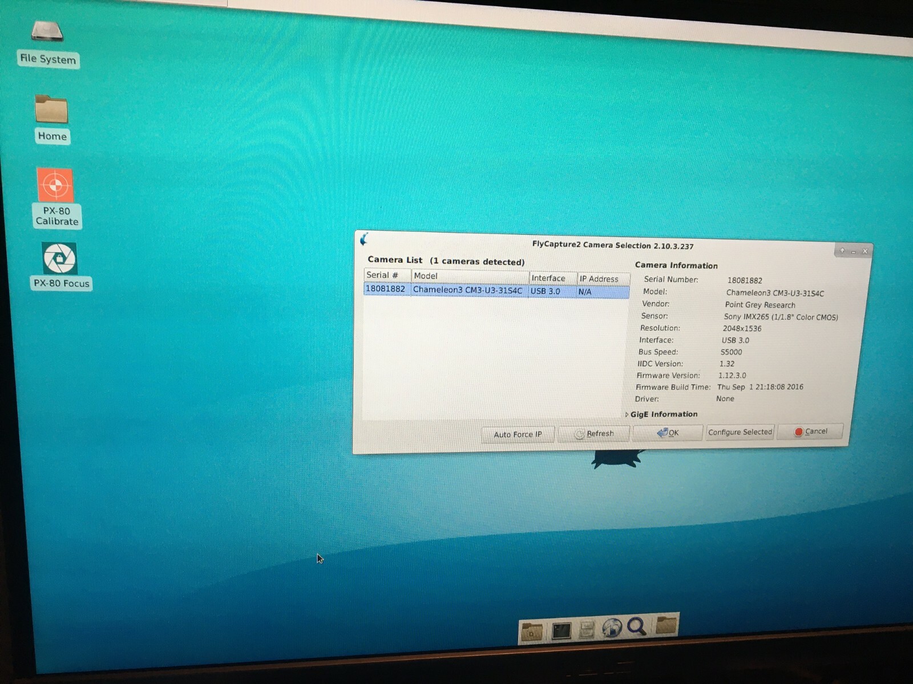The height and width of the screenshot is (684, 913).
Task: Click the Point Grey Research vendor value
Action: tap(760, 305)
